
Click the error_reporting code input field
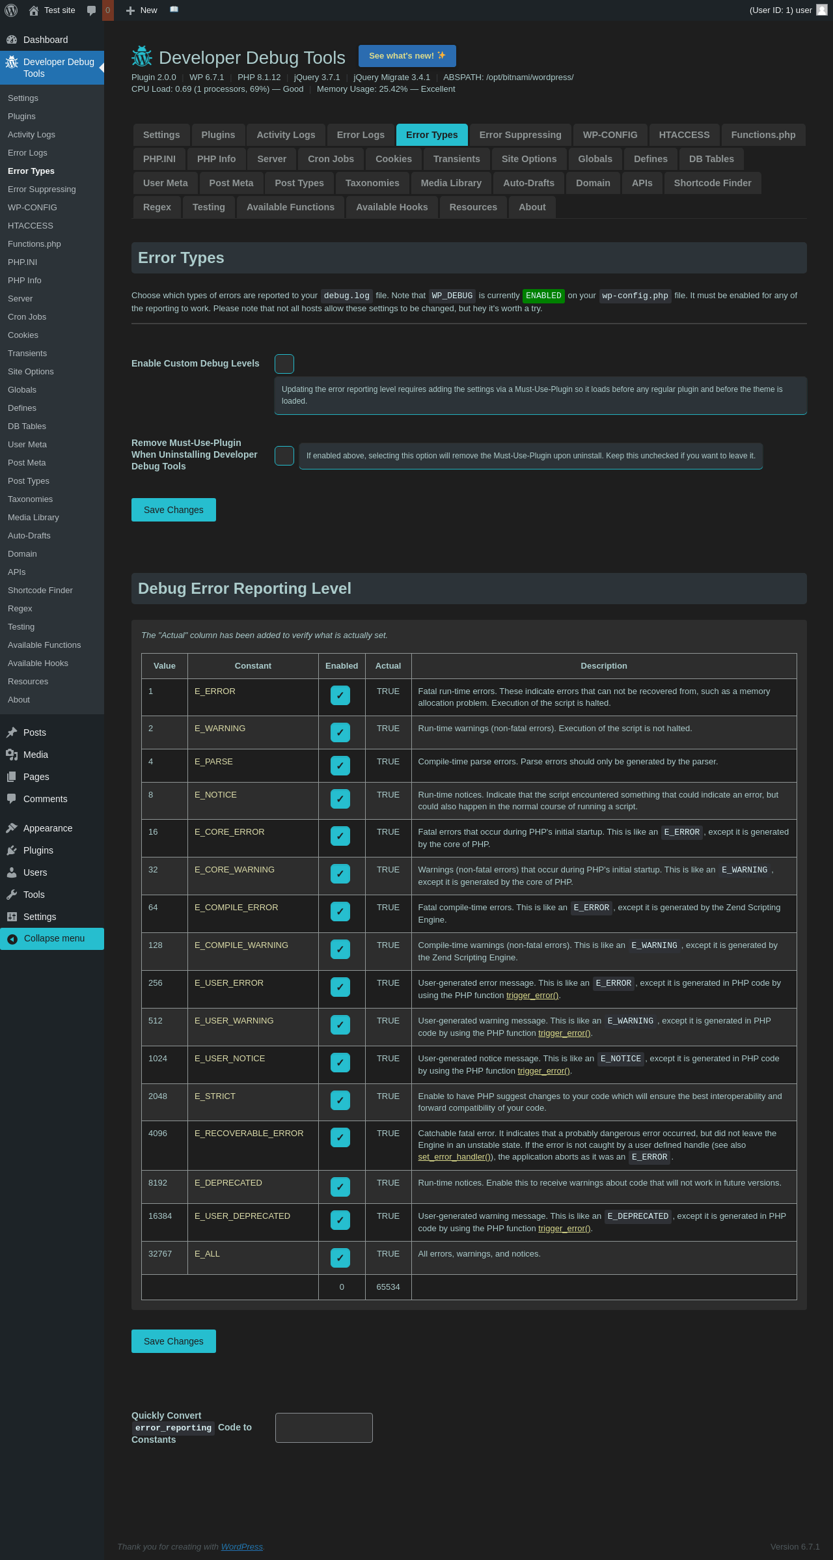pyautogui.click(x=324, y=1428)
